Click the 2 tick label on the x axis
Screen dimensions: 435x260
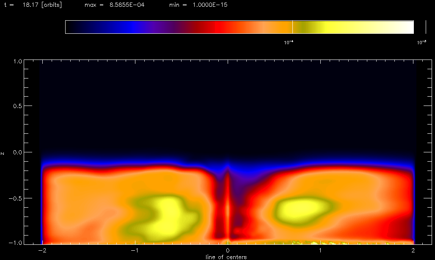[x=413, y=251]
